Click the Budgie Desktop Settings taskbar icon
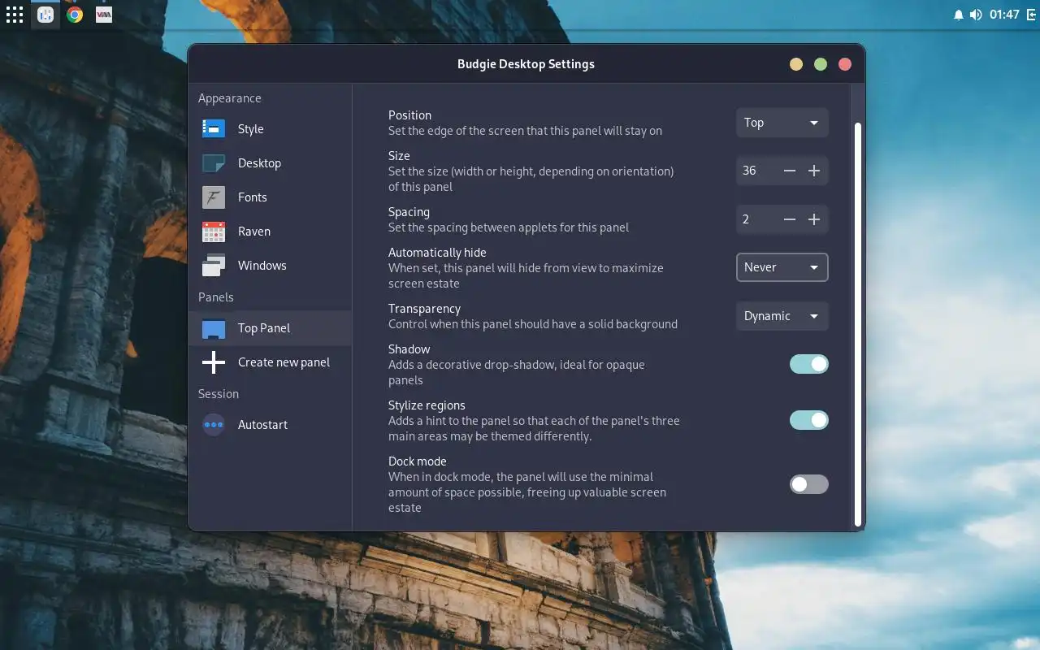 [45, 15]
